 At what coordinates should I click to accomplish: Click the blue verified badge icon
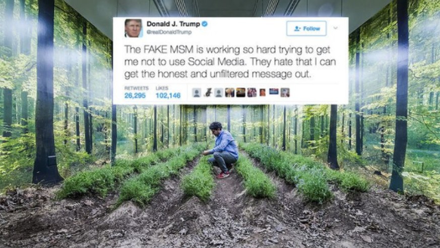[205, 24]
